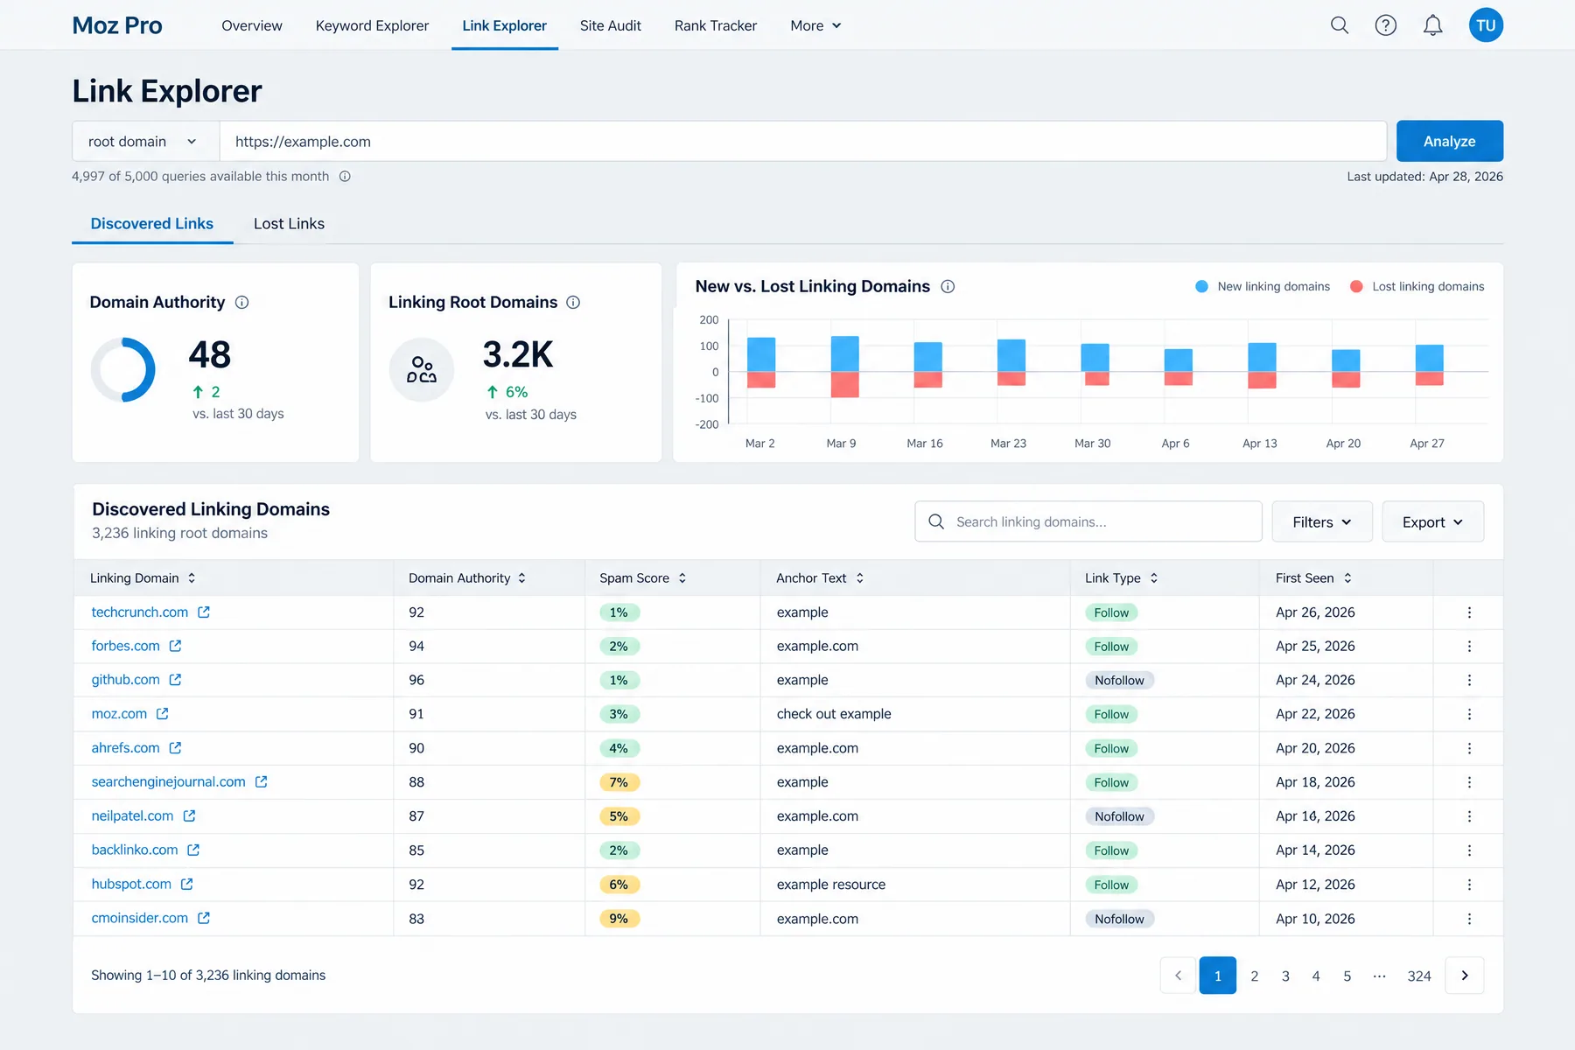Open external link icon for hubspot.com
The height and width of the screenshot is (1050, 1575).
click(186, 885)
